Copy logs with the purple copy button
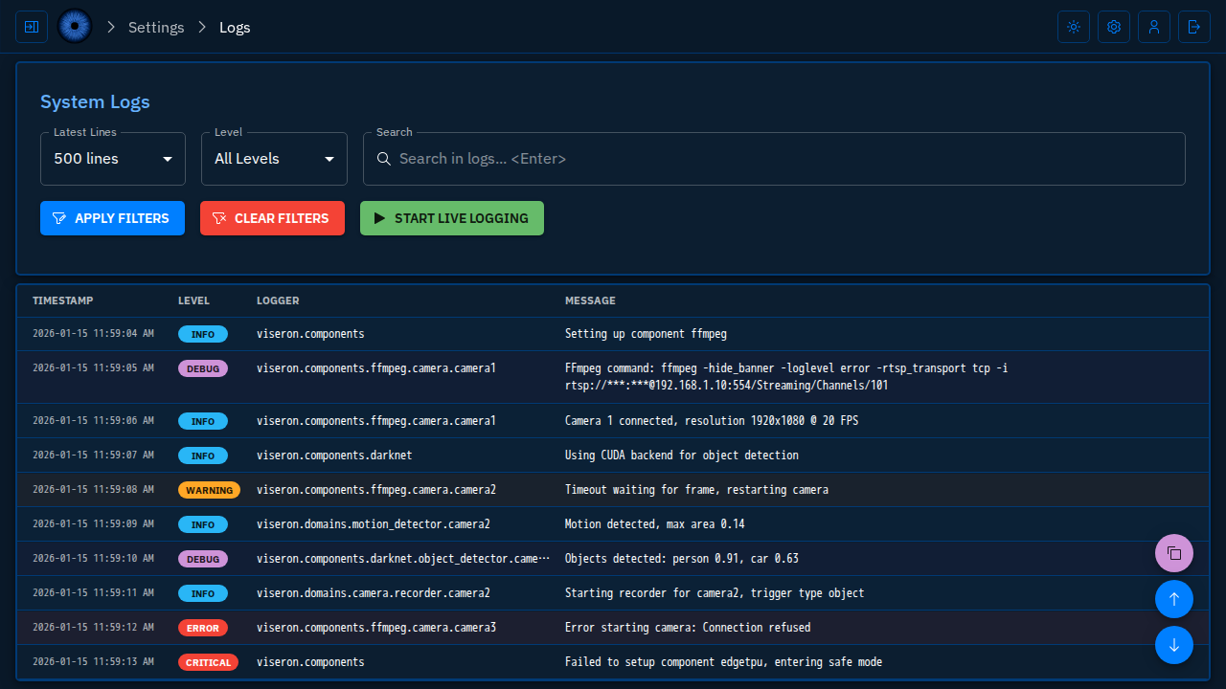The width and height of the screenshot is (1226, 689). [1174, 553]
